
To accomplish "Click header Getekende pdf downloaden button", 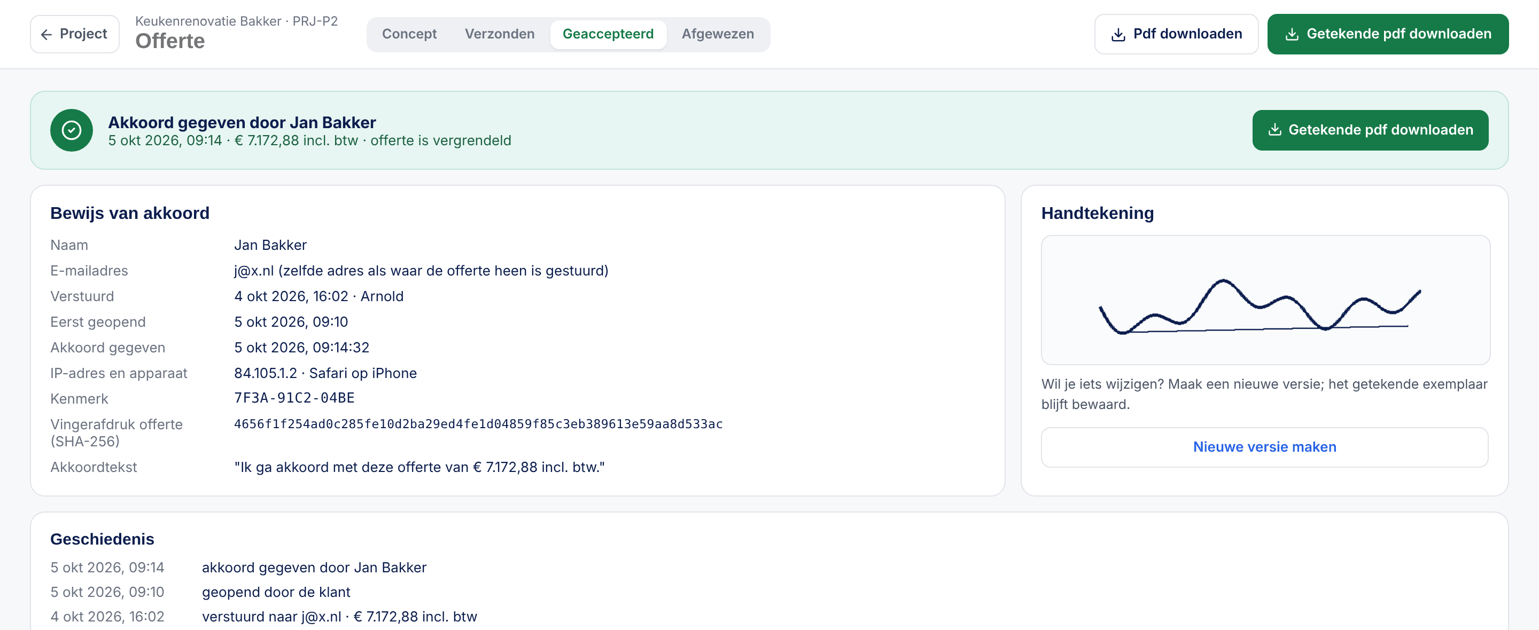I will pyautogui.click(x=1388, y=34).
